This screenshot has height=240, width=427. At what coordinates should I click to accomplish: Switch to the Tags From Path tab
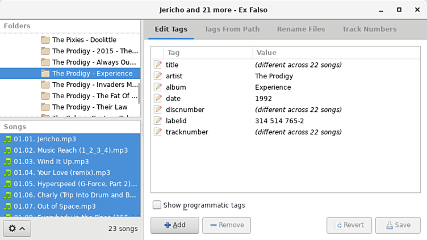point(232,29)
